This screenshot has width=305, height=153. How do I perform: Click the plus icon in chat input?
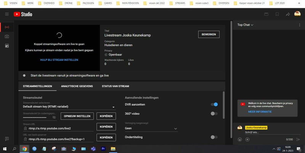pyautogui.click(x=247, y=139)
